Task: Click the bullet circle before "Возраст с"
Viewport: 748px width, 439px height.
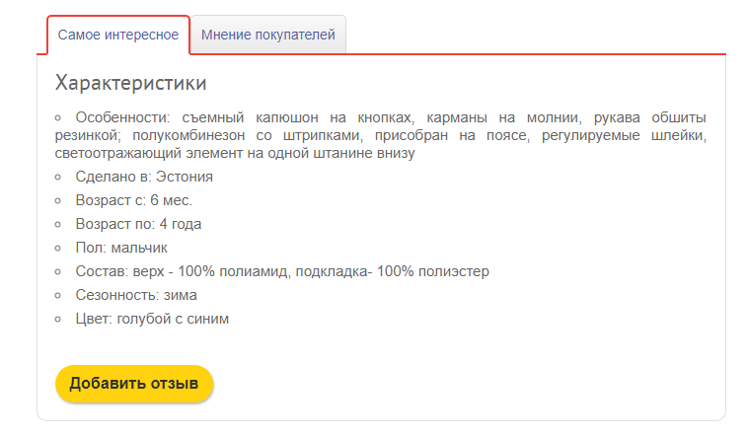Action: [59, 201]
